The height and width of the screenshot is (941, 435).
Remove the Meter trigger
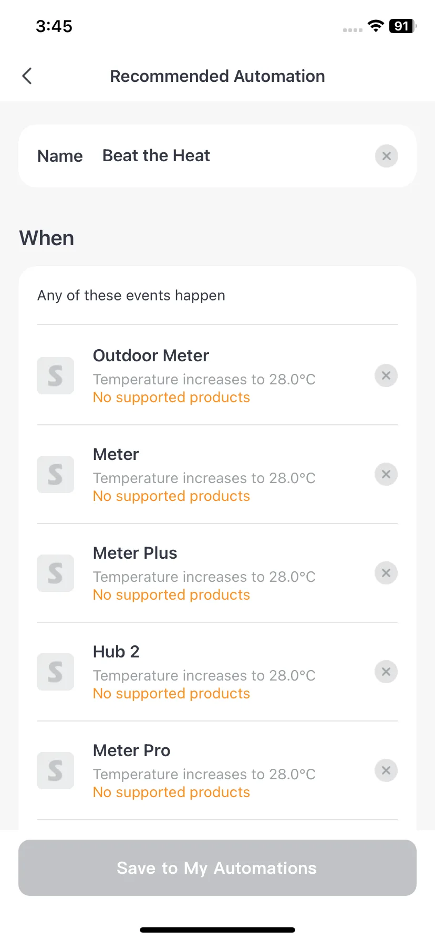pyautogui.click(x=386, y=474)
